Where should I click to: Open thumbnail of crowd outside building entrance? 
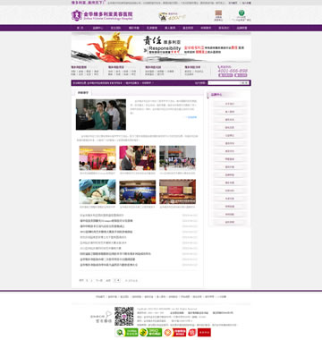coord(177,158)
